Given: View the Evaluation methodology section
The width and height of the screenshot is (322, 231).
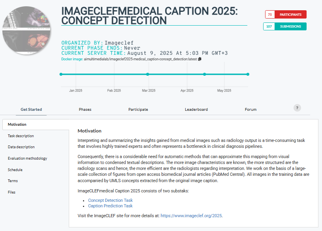Looking at the screenshot, I should [x=27, y=158].
